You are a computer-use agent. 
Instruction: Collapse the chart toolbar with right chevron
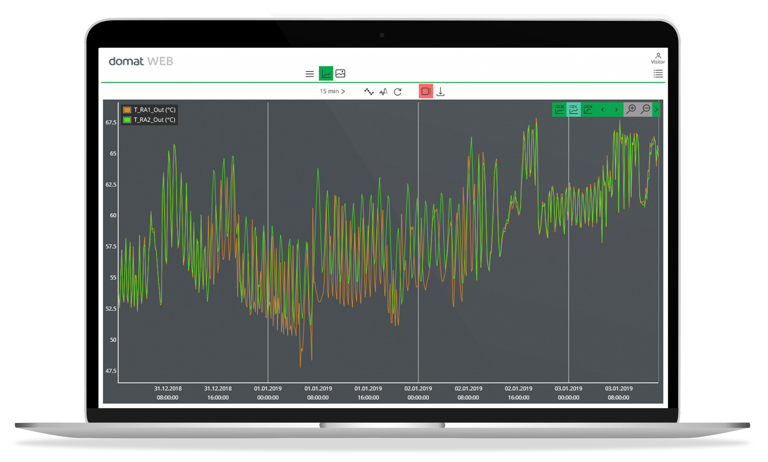pos(657,110)
